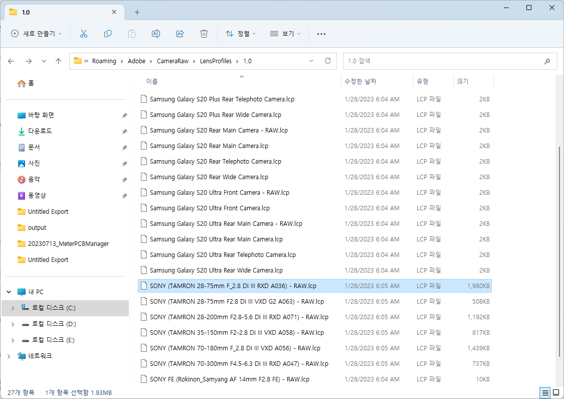This screenshot has height=399, width=564.
Task: Refresh the current folder view
Action: tap(328, 61)
